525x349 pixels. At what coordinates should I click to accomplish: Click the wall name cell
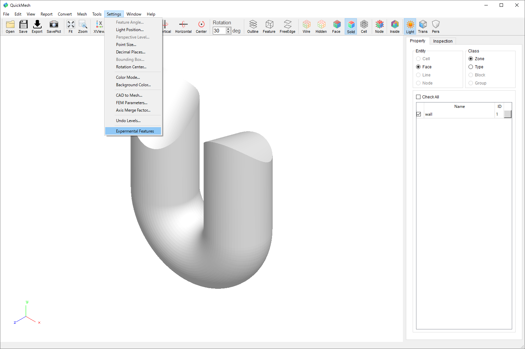click(x=459, y=114)
